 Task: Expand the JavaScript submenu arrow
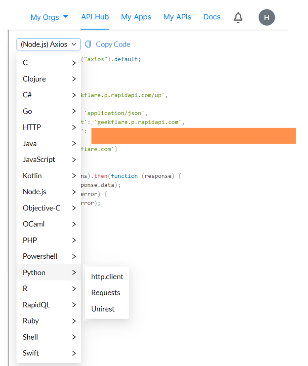tap(74, 160)
